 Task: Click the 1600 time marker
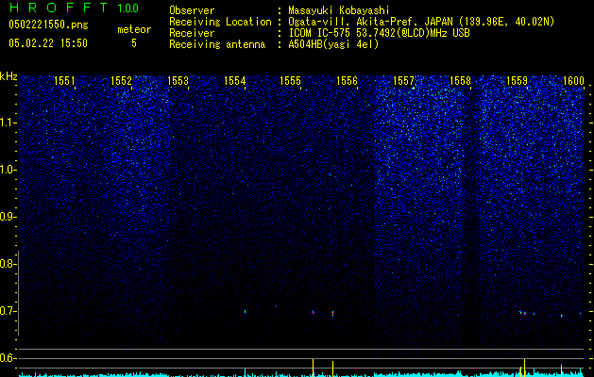click(x=573, y=81)
